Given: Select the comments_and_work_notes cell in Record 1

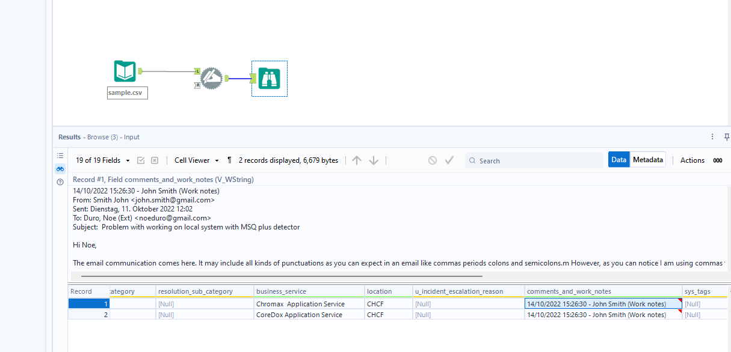Looking at the screenshot, I should (x=602, y=303).
